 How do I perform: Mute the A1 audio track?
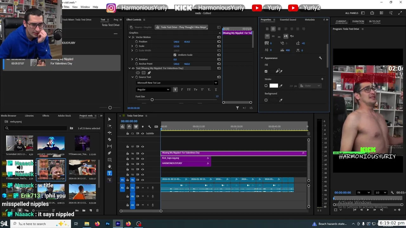pos(143,188)
